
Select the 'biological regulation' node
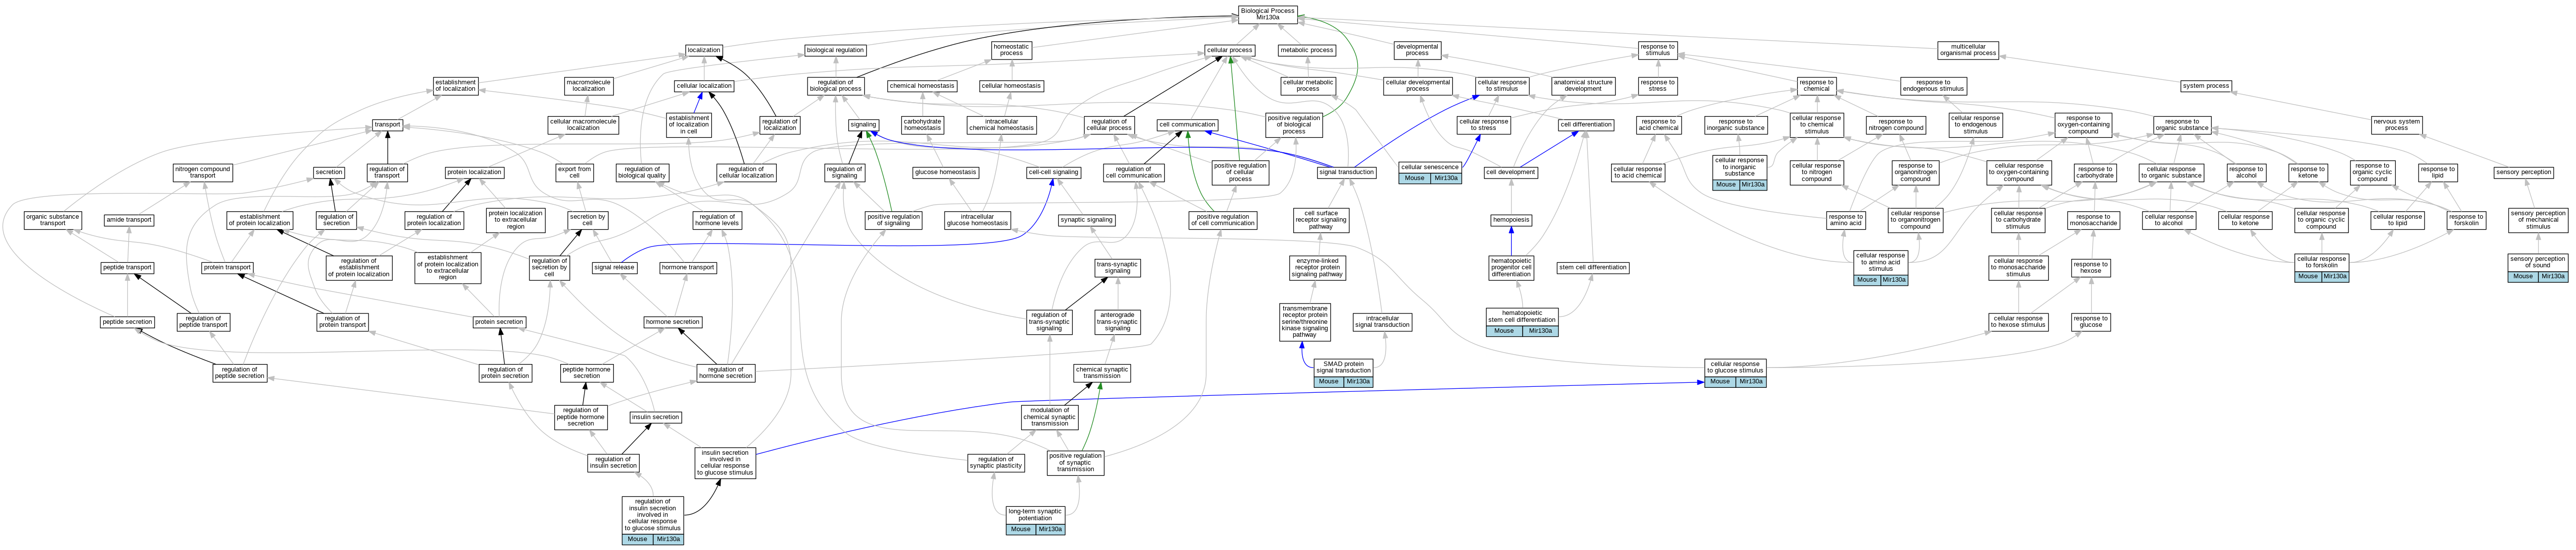[x=835, y=50]
